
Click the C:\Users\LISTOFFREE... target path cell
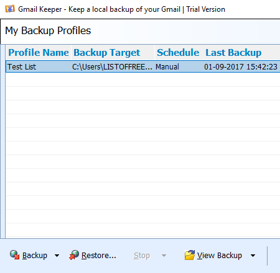(x=112, y=67)
